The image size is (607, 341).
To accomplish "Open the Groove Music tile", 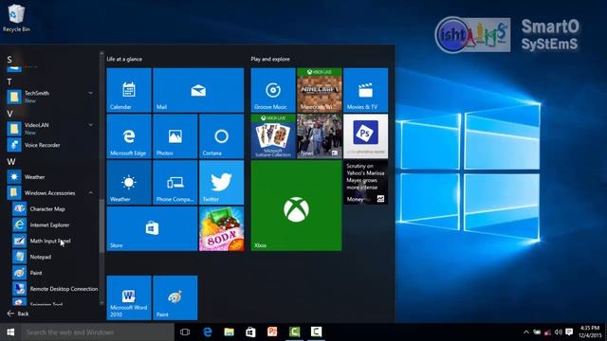I will pyautogui.click(x=273, y=90).
